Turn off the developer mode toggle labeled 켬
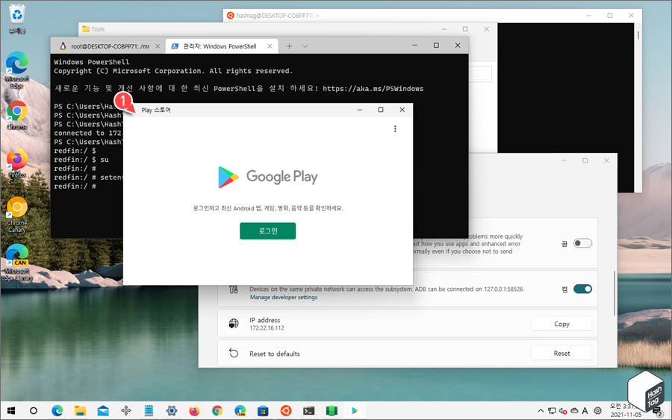 (582, 289)
